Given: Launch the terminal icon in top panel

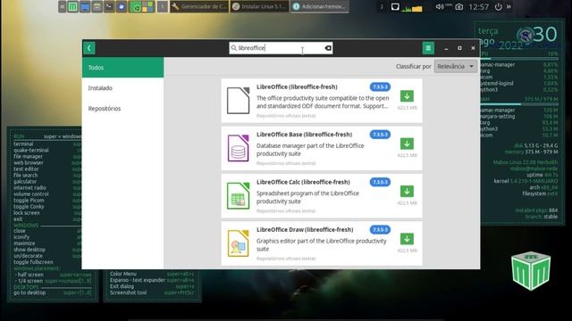Looking at the screenshot, I should click(x=109, y=6).
